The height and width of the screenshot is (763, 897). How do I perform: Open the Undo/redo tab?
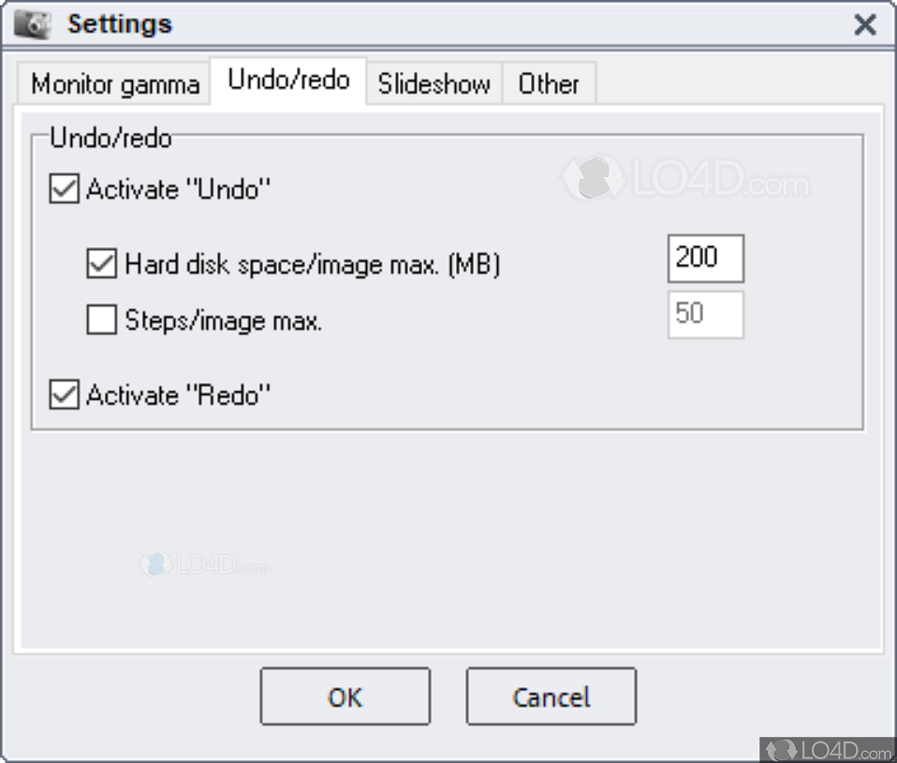pos(287,81)
